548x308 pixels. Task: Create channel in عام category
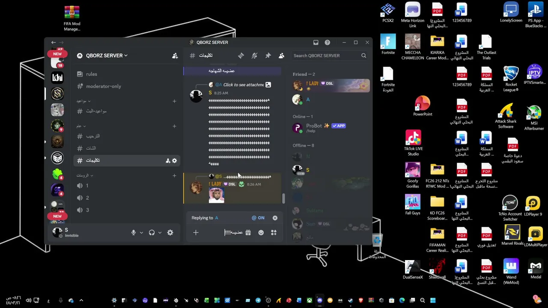tap(174, 126)
